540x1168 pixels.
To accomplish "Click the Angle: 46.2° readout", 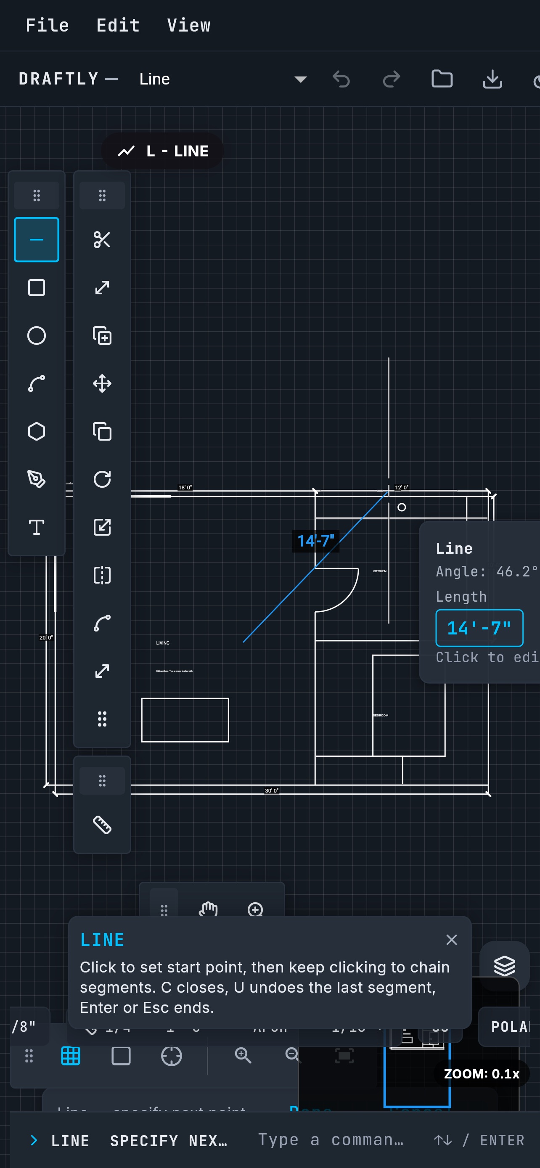I will [x=487, y=571].
